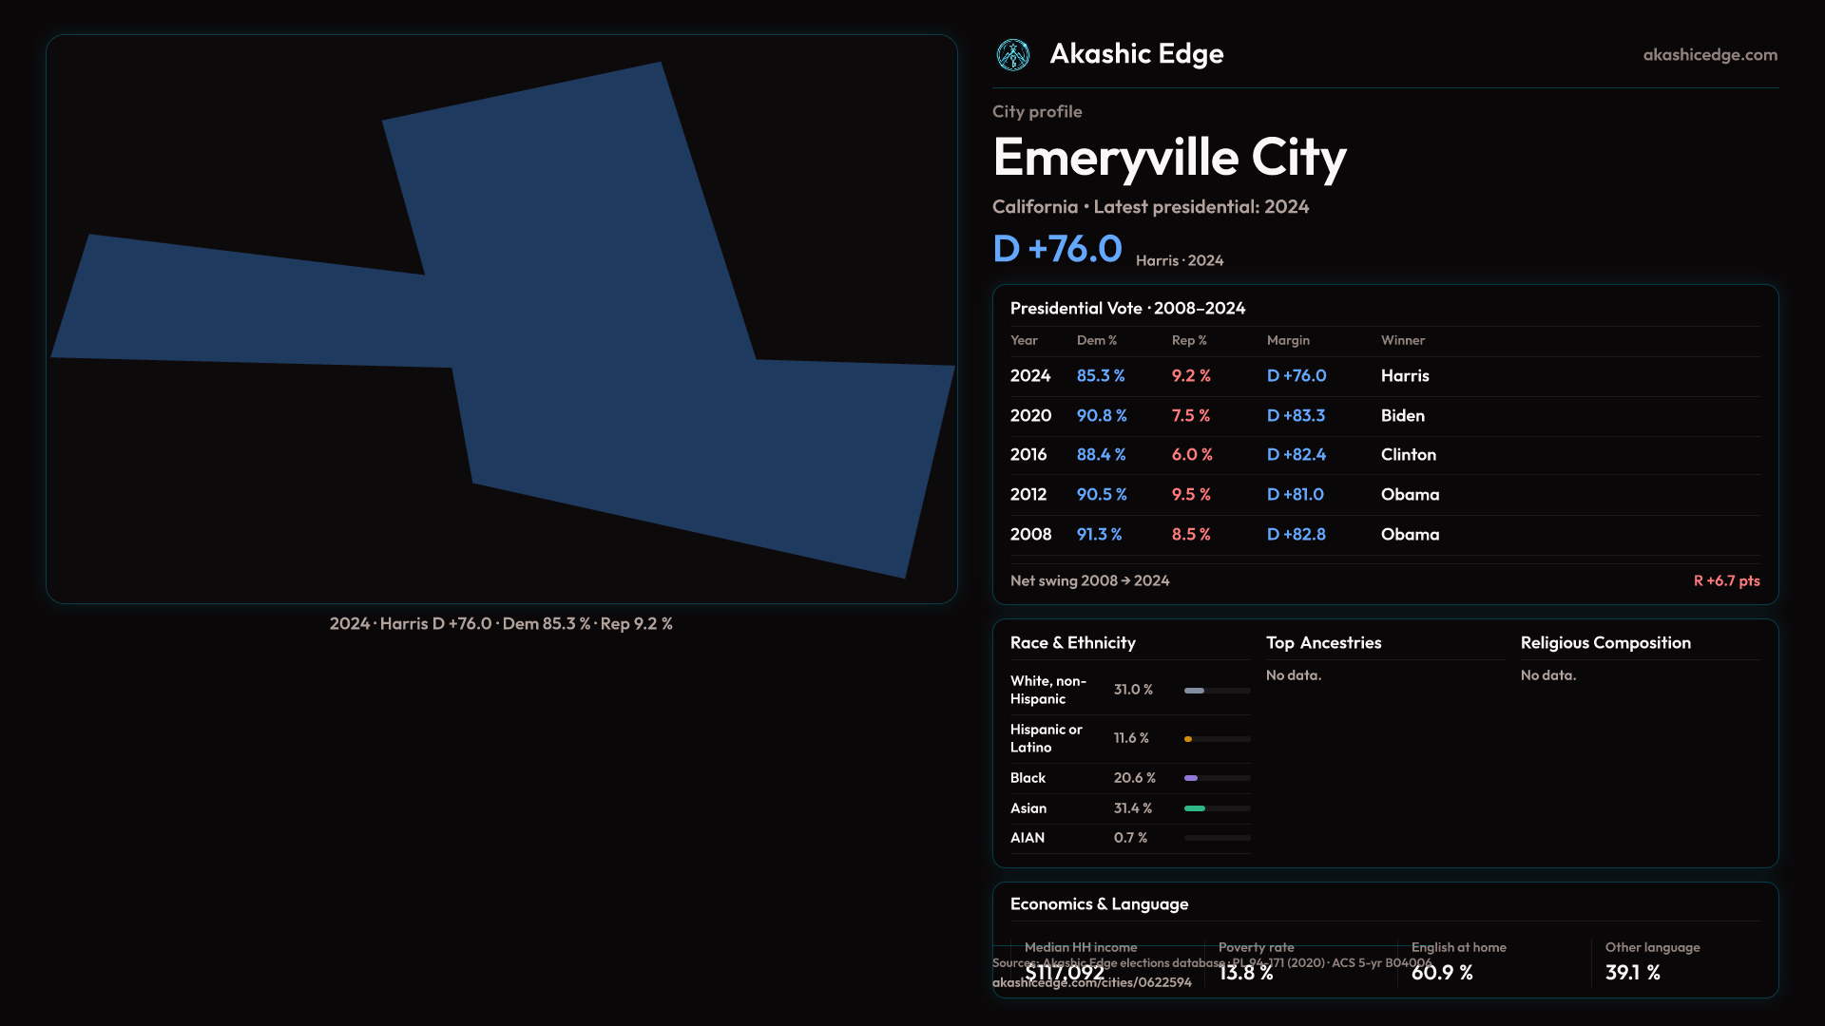Image resolution: width=1825 pixels, height=1026 pixels.
Task: Select the 2012 Obama result row
Action: pos(1384,495)
